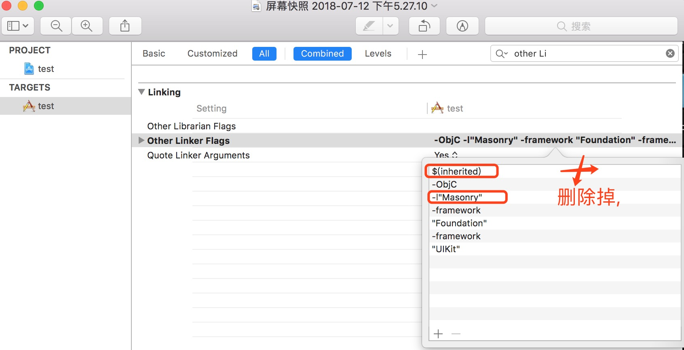Screen dimensions: 684x350
Task: Add a new linker flag with plus
Action: click(438, 334)
